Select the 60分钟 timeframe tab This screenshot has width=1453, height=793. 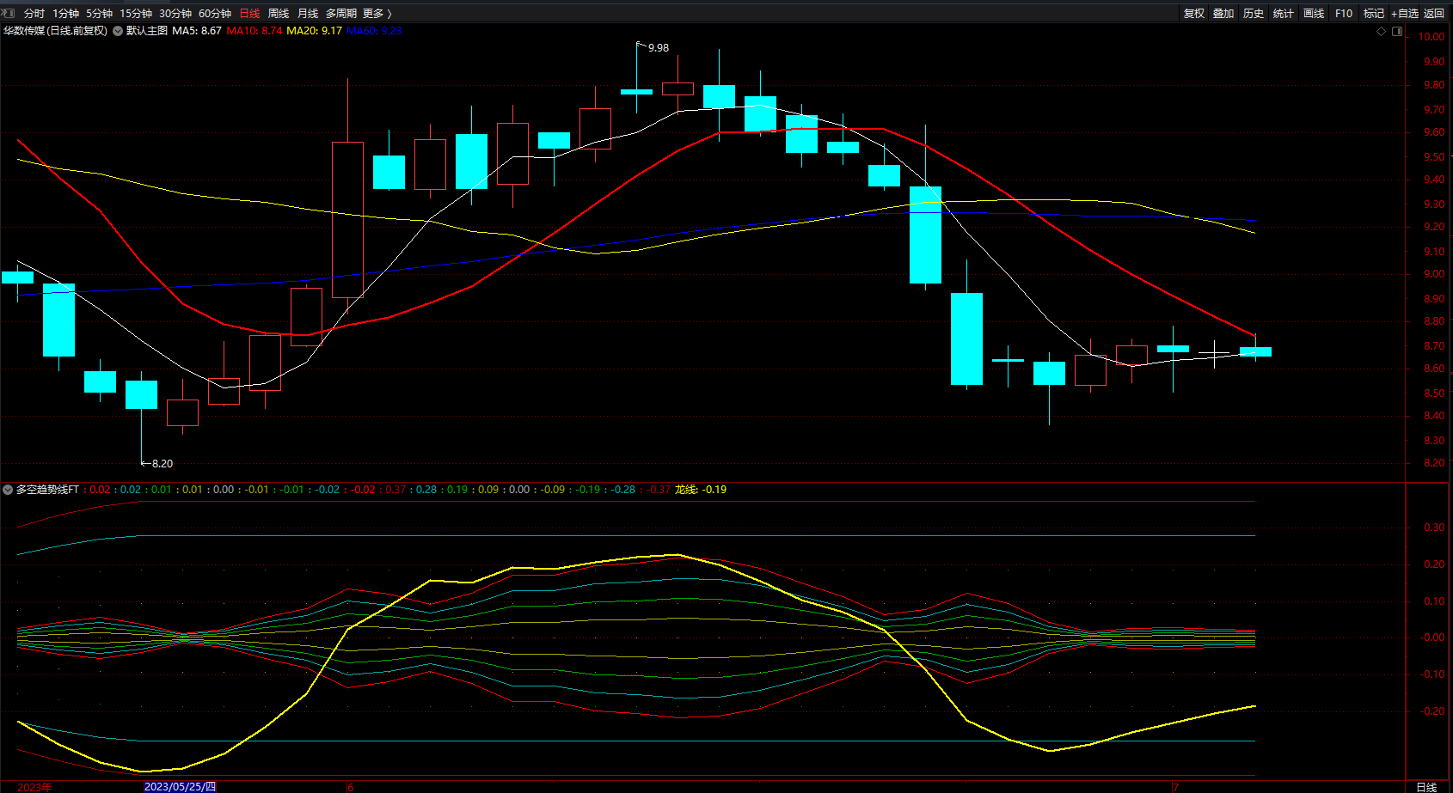point(215,13)
